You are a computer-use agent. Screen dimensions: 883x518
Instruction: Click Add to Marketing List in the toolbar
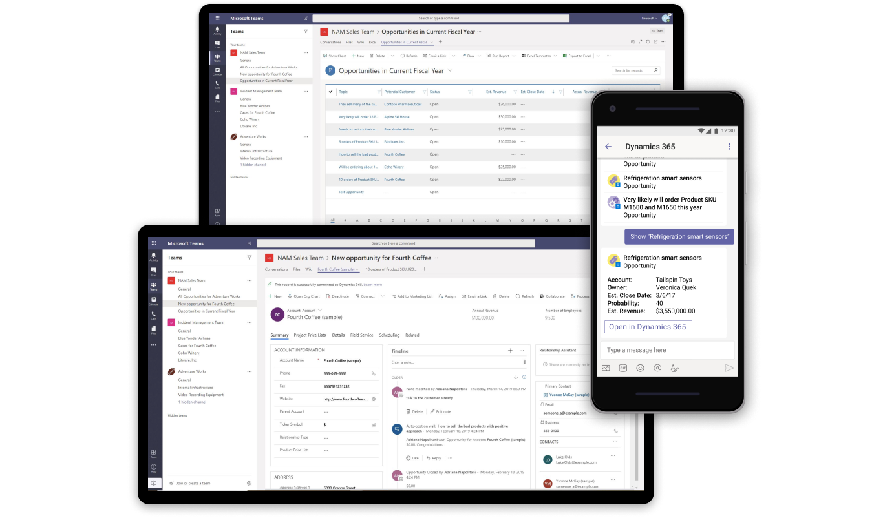pyautogui.click(x=411, y=296)
